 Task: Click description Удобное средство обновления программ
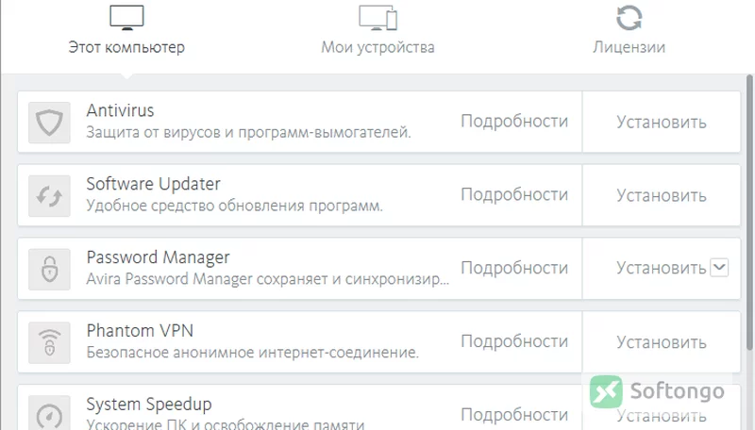234,206
